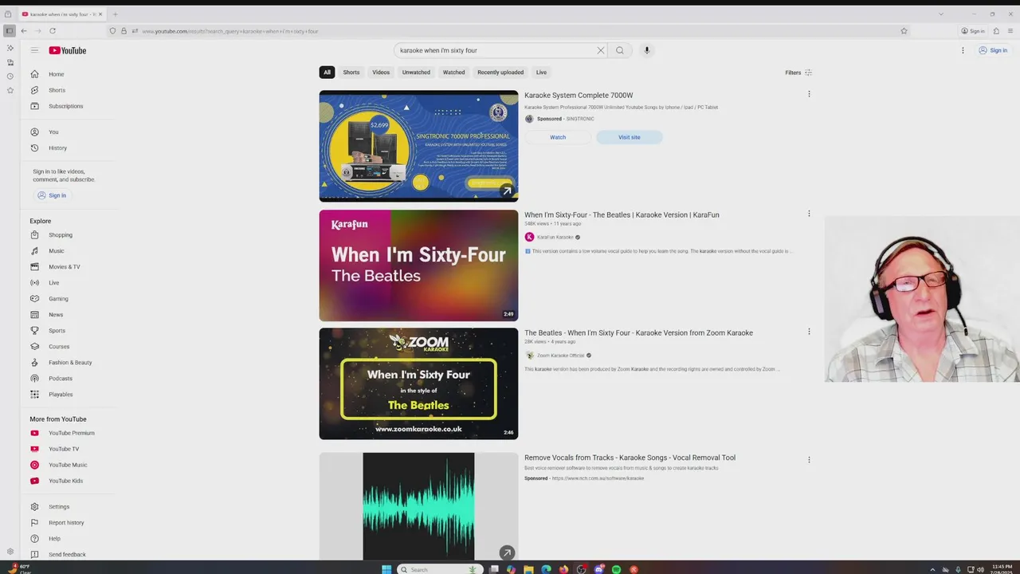Viewport: 1020px width, 574px height.
Task: Open KaraFun When I'm Sixty-Four thumbnail
Action: pyautogui.click(x=418, y=265)
